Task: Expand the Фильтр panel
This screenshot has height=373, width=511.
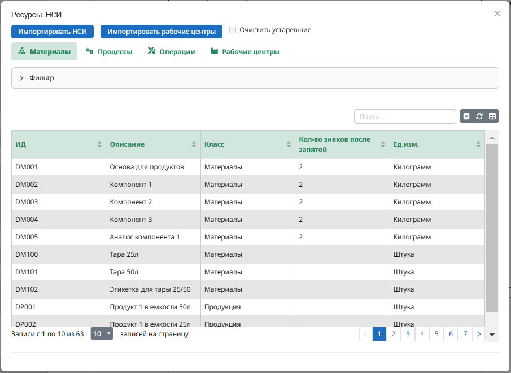Action: pos(255,78)
